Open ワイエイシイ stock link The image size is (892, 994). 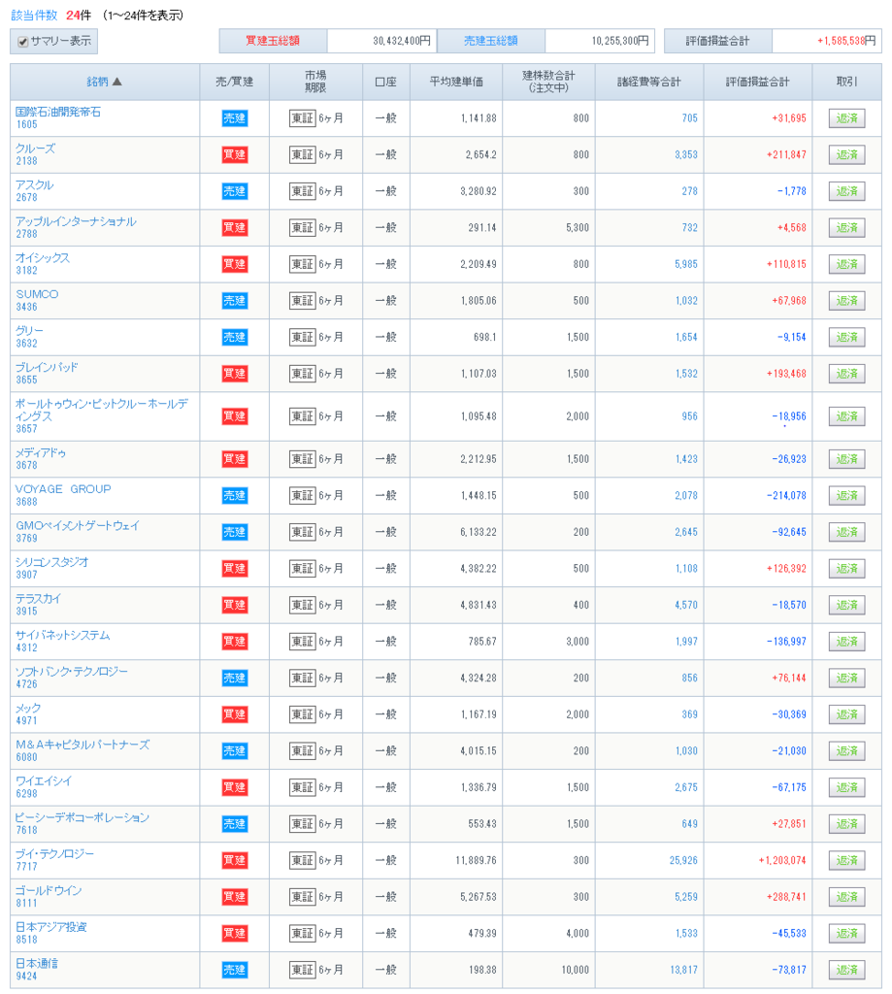[43, 781]
